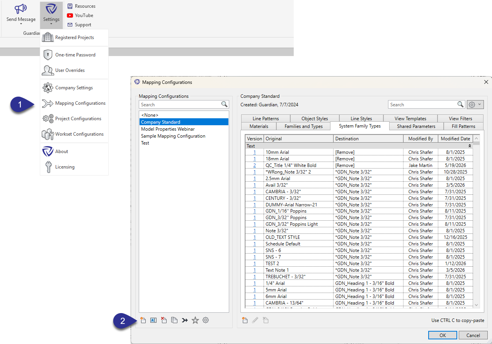Click the User Overrides people icon

[x=48, y=70]
